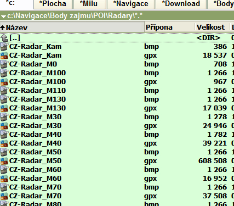Click the <DIR> size entry
The height and width of the screenshot is (206, 234).
208,38
